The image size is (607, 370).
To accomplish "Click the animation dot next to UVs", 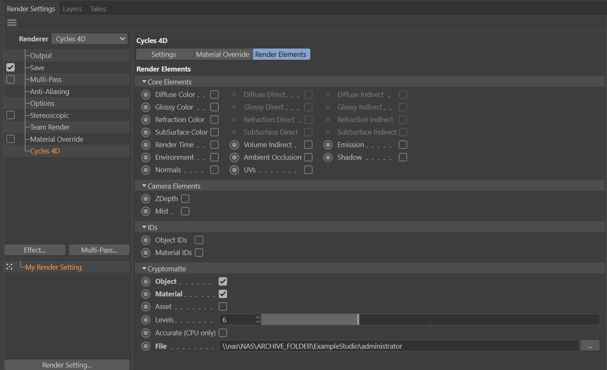I will pyautogui.click(x=235, y=170).
